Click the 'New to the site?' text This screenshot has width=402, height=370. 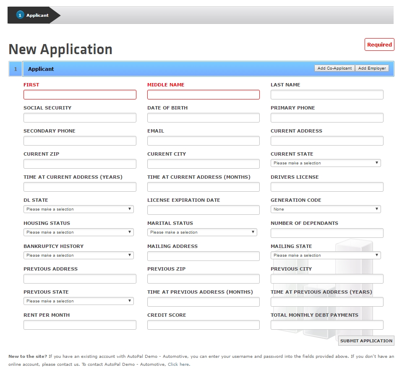click(28, 357)
